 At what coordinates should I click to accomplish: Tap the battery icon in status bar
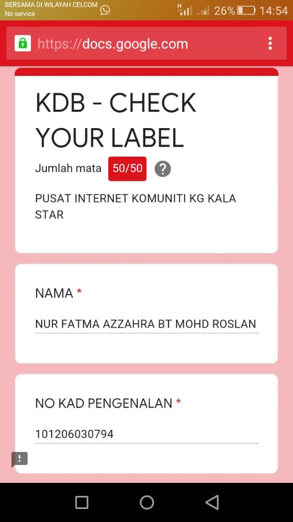(x=246, y=10)
